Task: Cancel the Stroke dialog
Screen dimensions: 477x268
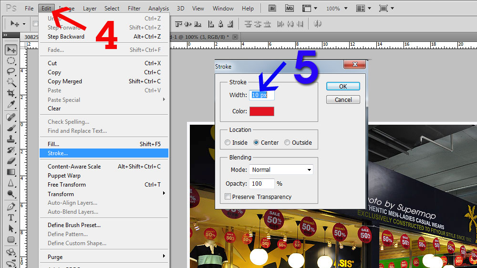Action: pyautogui.click(x=343, y=99)
